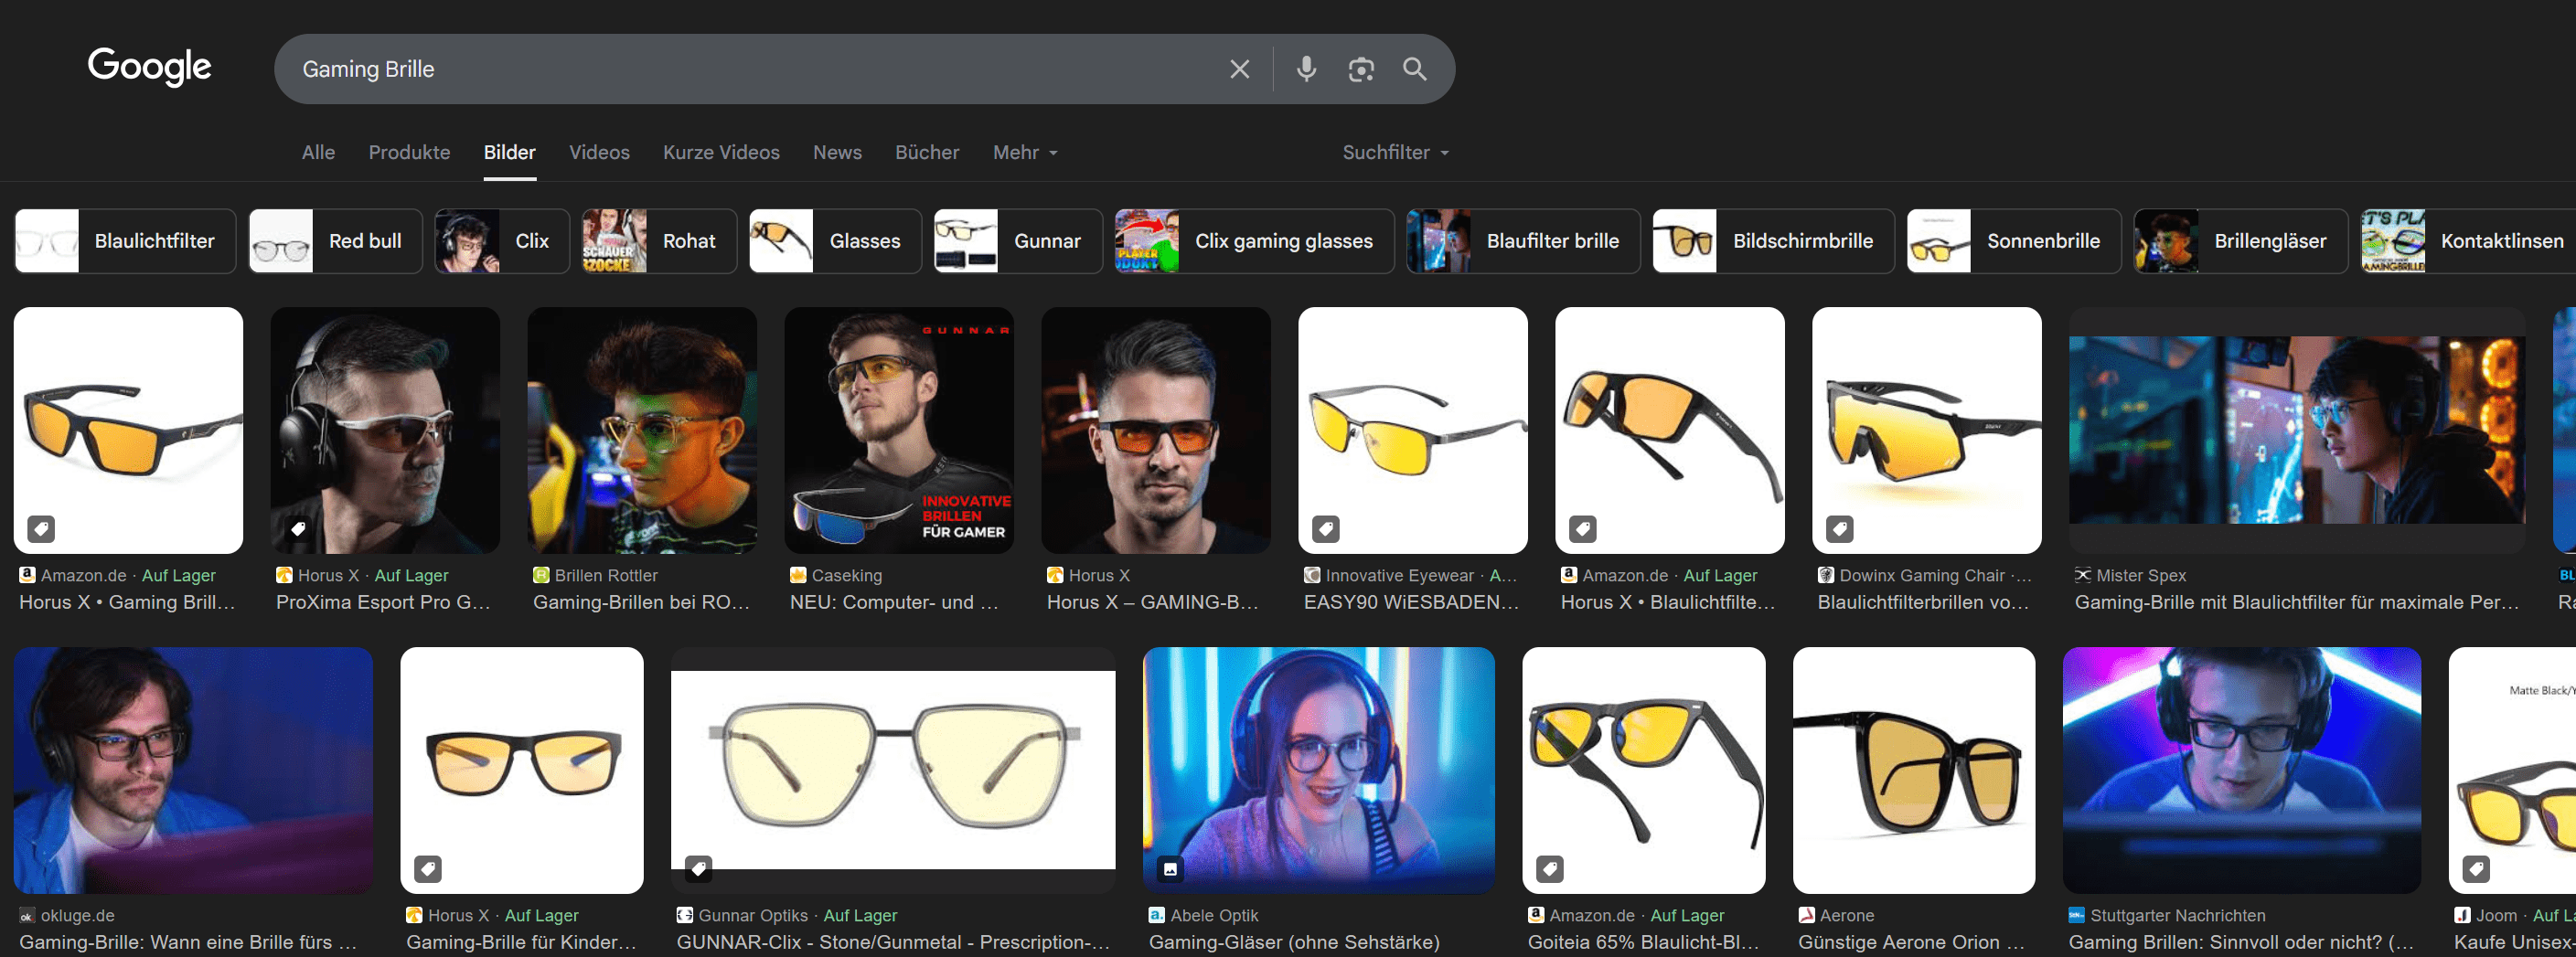Open 'Gaming-Brille: Wann eine Brille fürs …' link
Viewport: 2576px width, 957px height.
coord(188,942)
